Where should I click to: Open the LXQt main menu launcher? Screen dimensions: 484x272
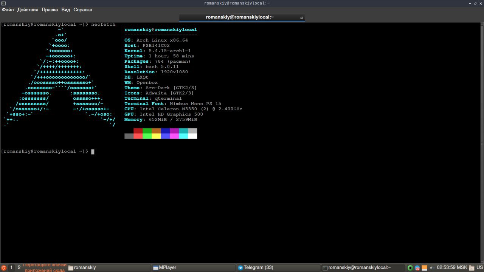(x=4, y=268)
